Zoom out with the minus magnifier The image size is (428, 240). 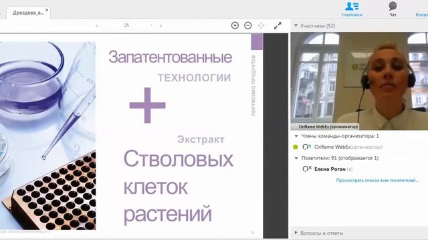tap(248, 25)
